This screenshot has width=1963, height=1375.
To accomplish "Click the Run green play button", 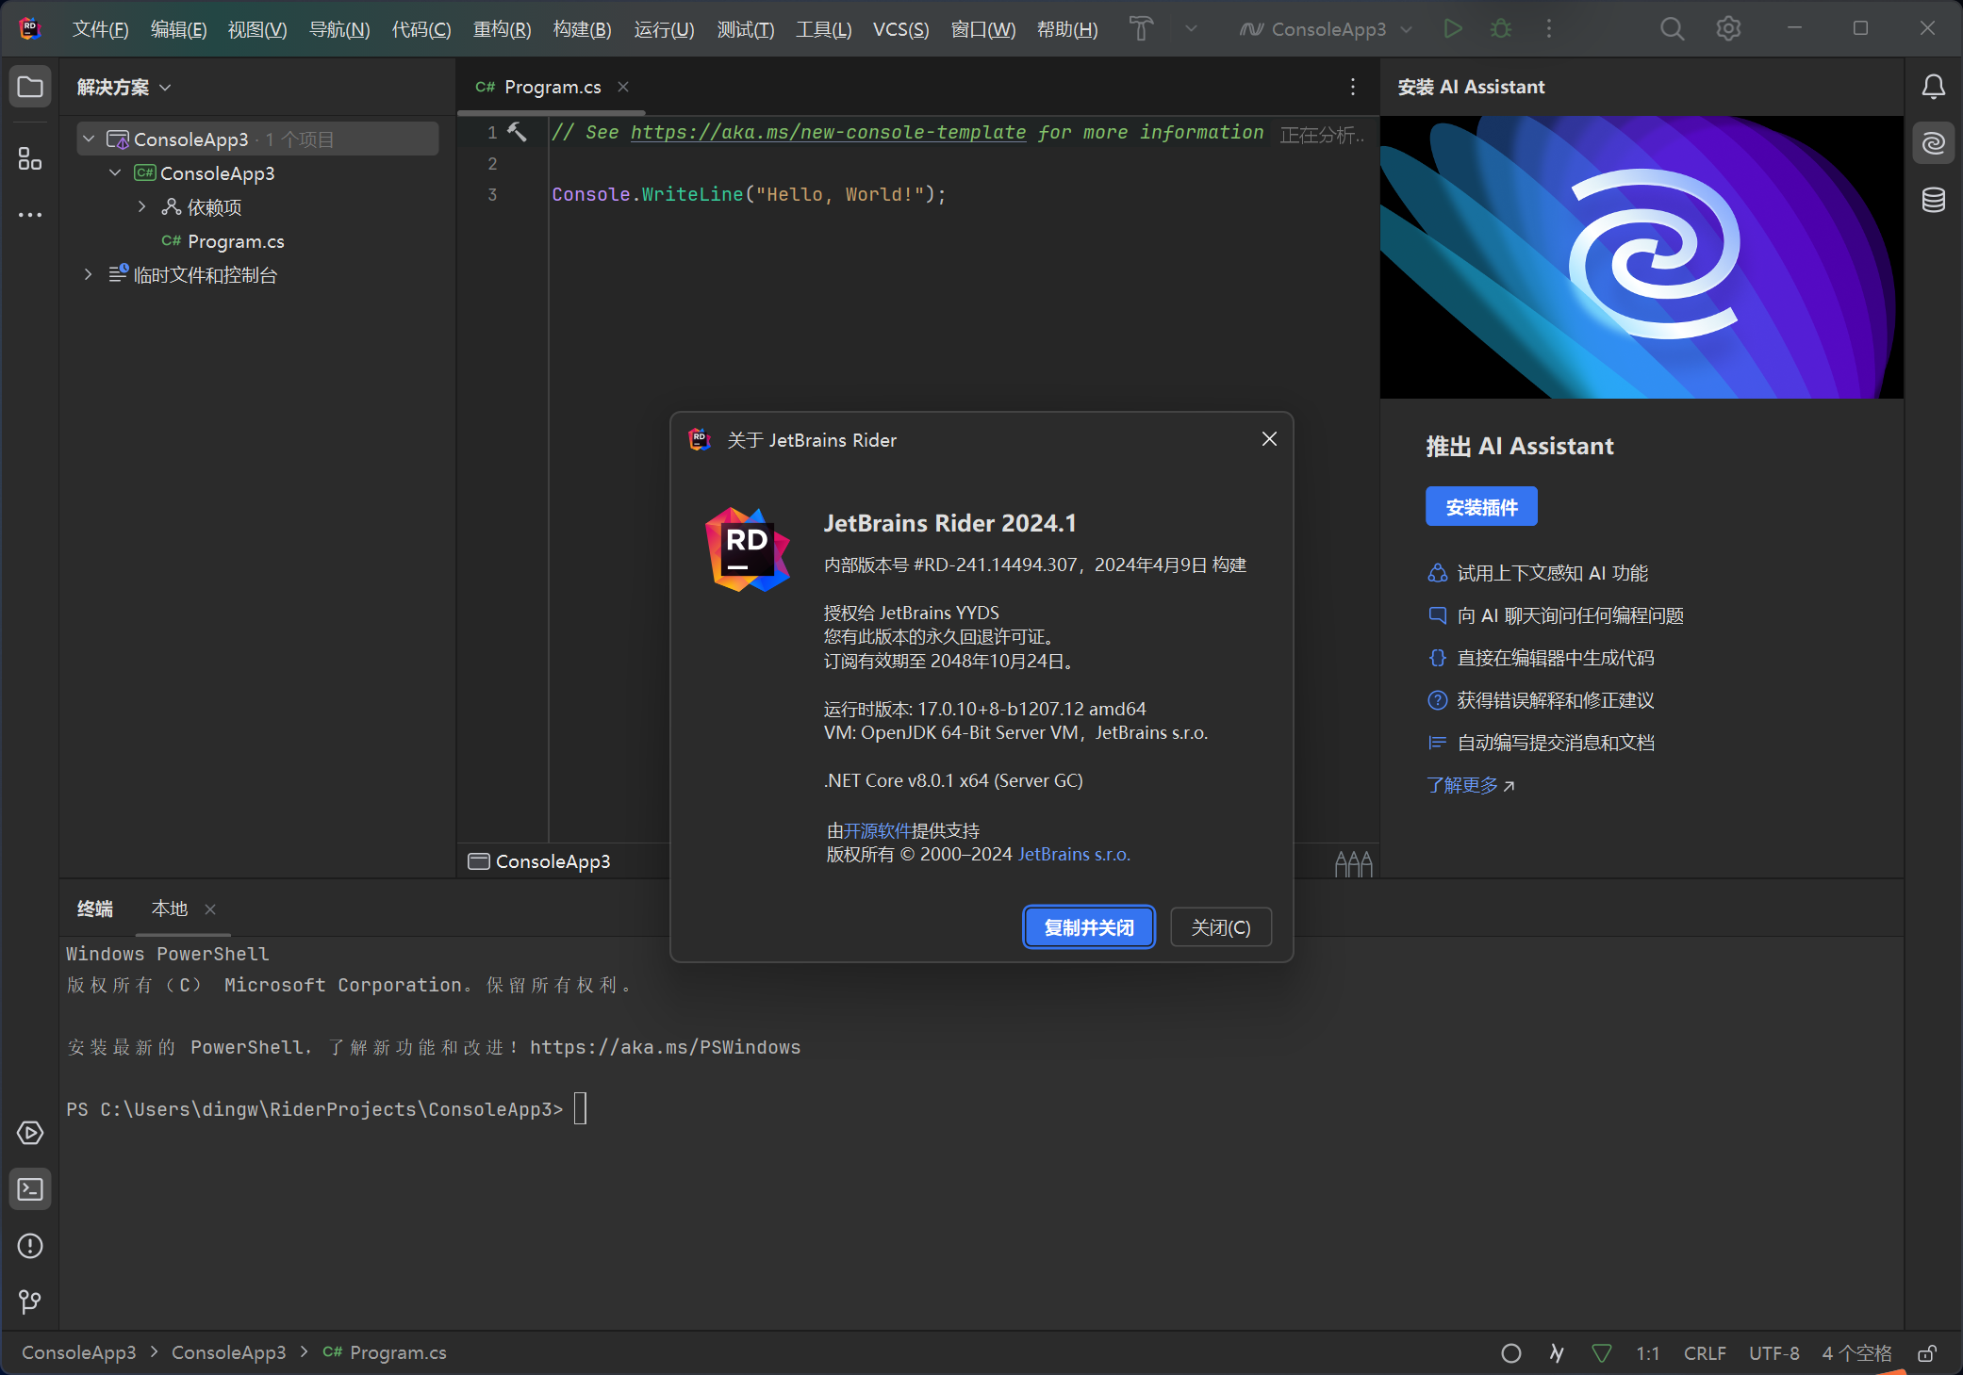I will [1452, 29].
